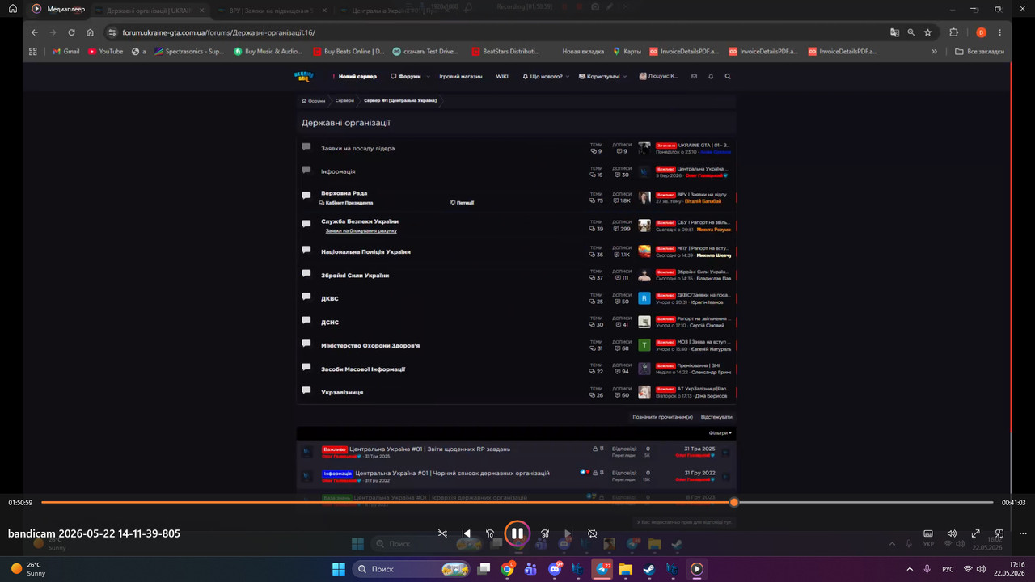This screenshot has width=1035, height=582.
Task: Go to the media player home icon
Action: coord(13,8)
